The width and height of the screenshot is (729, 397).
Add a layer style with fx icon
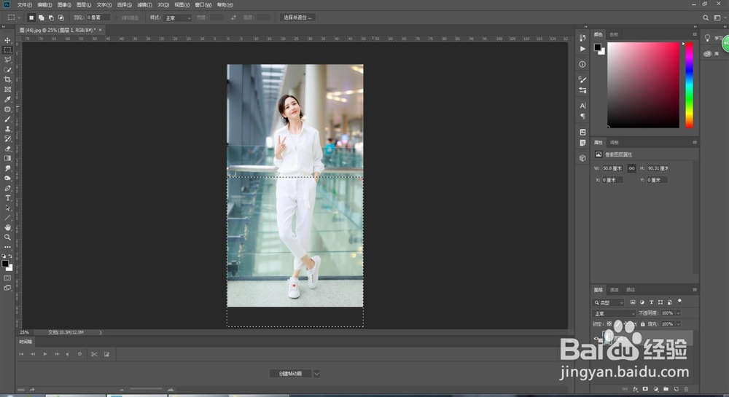(x=635, y=389)
